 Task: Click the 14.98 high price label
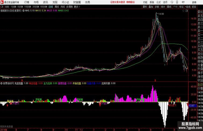pos(161,14)
